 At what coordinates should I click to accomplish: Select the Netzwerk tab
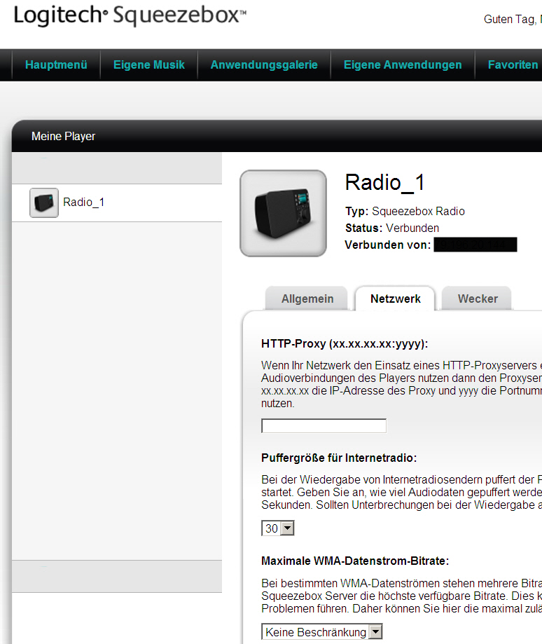click(x=396, y=299)
